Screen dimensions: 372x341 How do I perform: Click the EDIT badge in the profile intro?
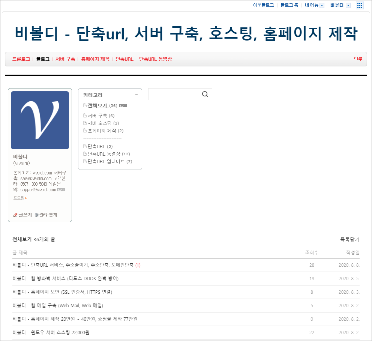[61, 189]
